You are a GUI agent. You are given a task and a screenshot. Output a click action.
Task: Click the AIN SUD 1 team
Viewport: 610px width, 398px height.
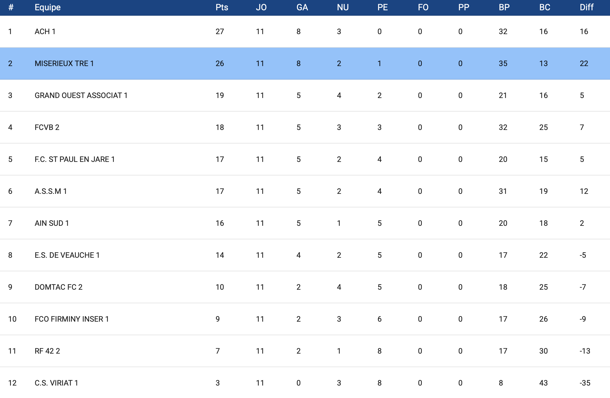point(52,223)
